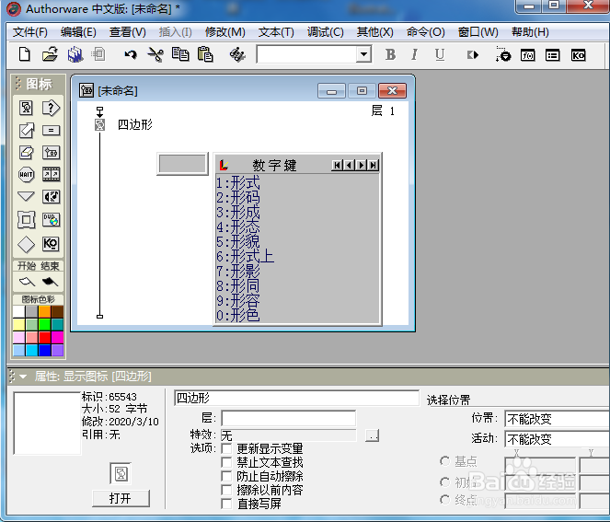Click the Find toolbar icon
The image size is (610, 522).
click(x=237, y=54)
